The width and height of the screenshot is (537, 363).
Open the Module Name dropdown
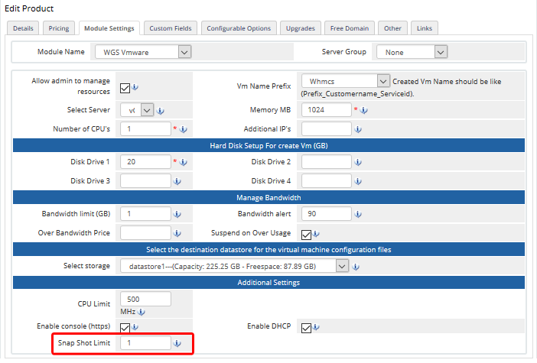point(142,52)
